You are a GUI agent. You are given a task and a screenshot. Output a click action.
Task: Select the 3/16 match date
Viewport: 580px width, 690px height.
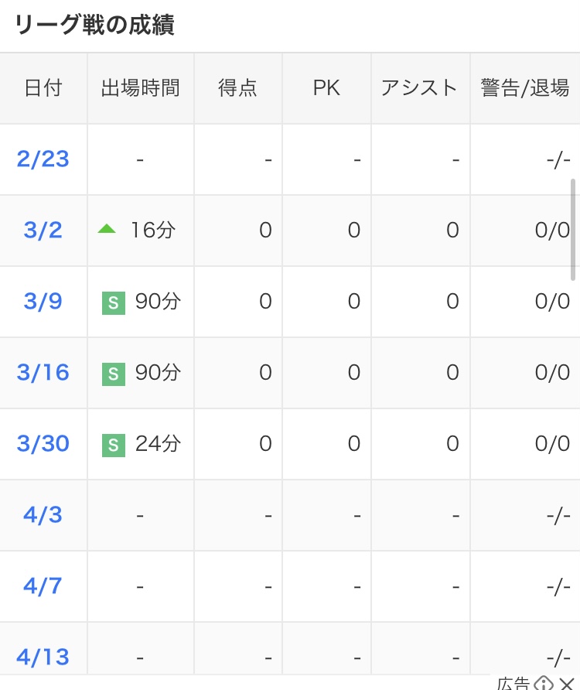click(43, 372)
